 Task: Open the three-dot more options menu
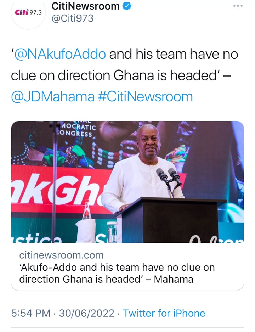(238, 6)
